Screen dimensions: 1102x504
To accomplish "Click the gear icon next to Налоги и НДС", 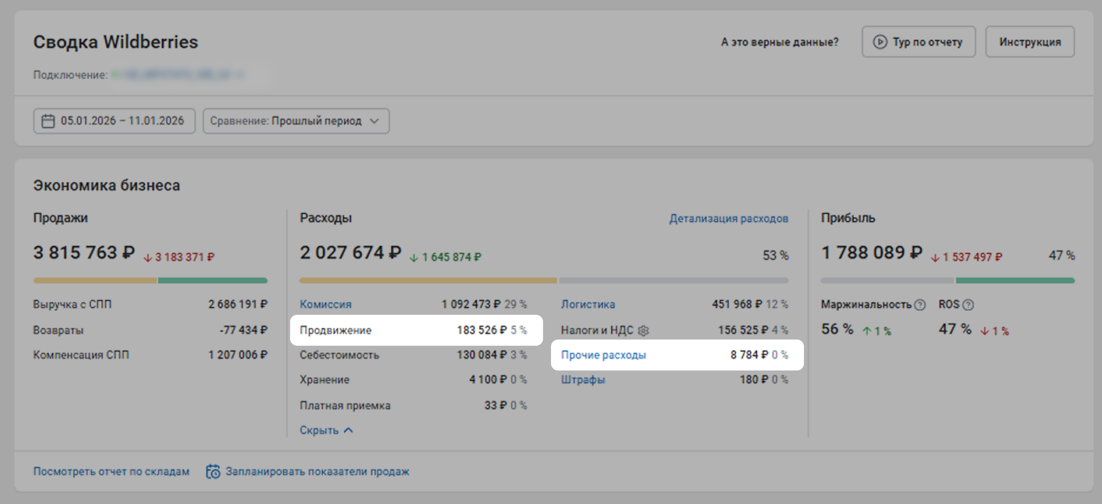I will 644,330.
